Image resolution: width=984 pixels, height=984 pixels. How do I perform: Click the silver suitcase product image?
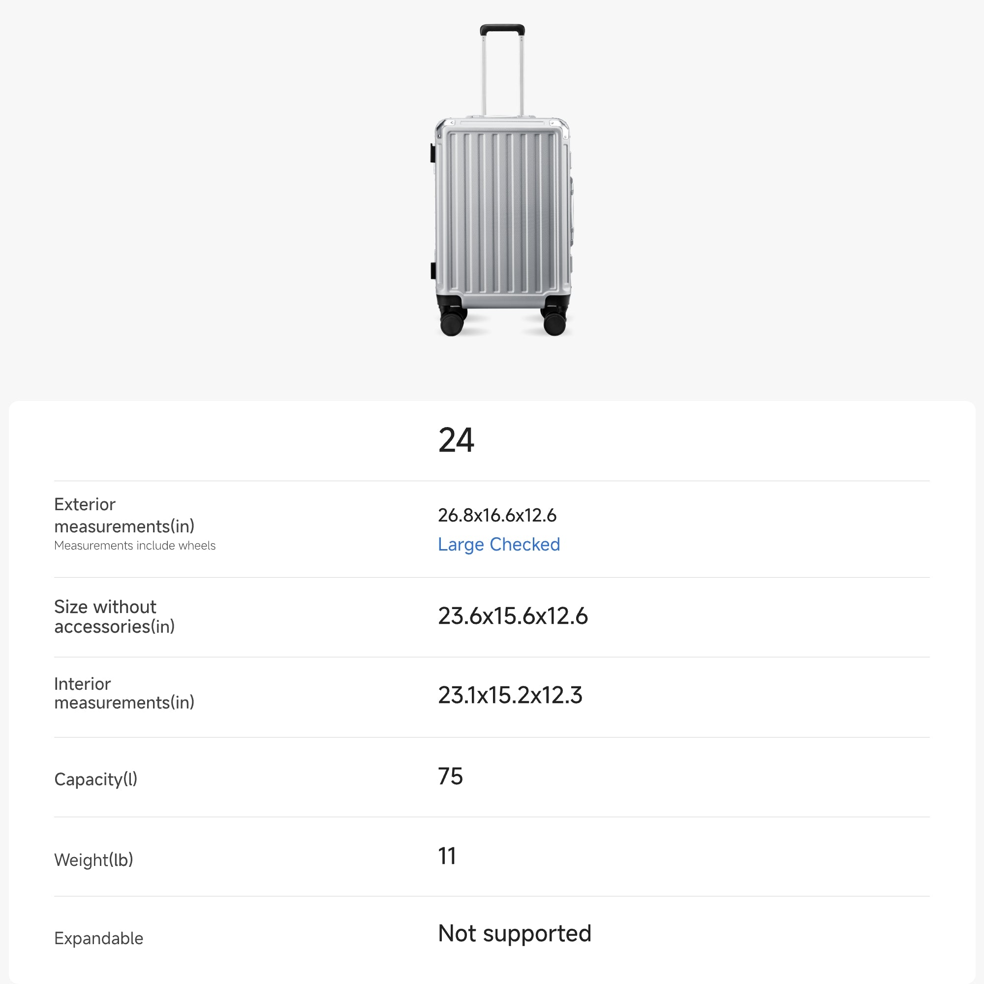(502, 204)
